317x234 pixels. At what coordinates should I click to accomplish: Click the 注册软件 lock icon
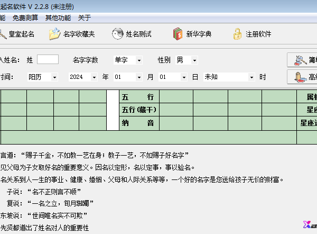[238, 34]
